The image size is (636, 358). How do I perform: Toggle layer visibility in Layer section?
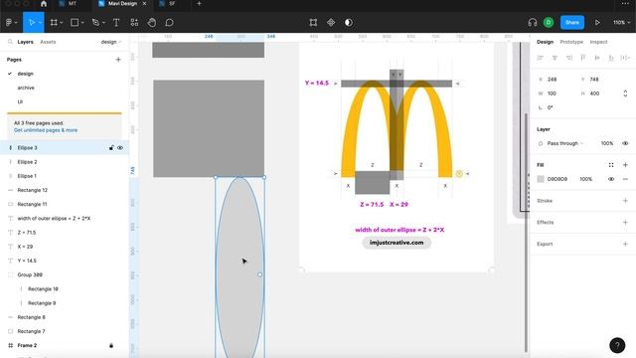[x=625, y=143]
